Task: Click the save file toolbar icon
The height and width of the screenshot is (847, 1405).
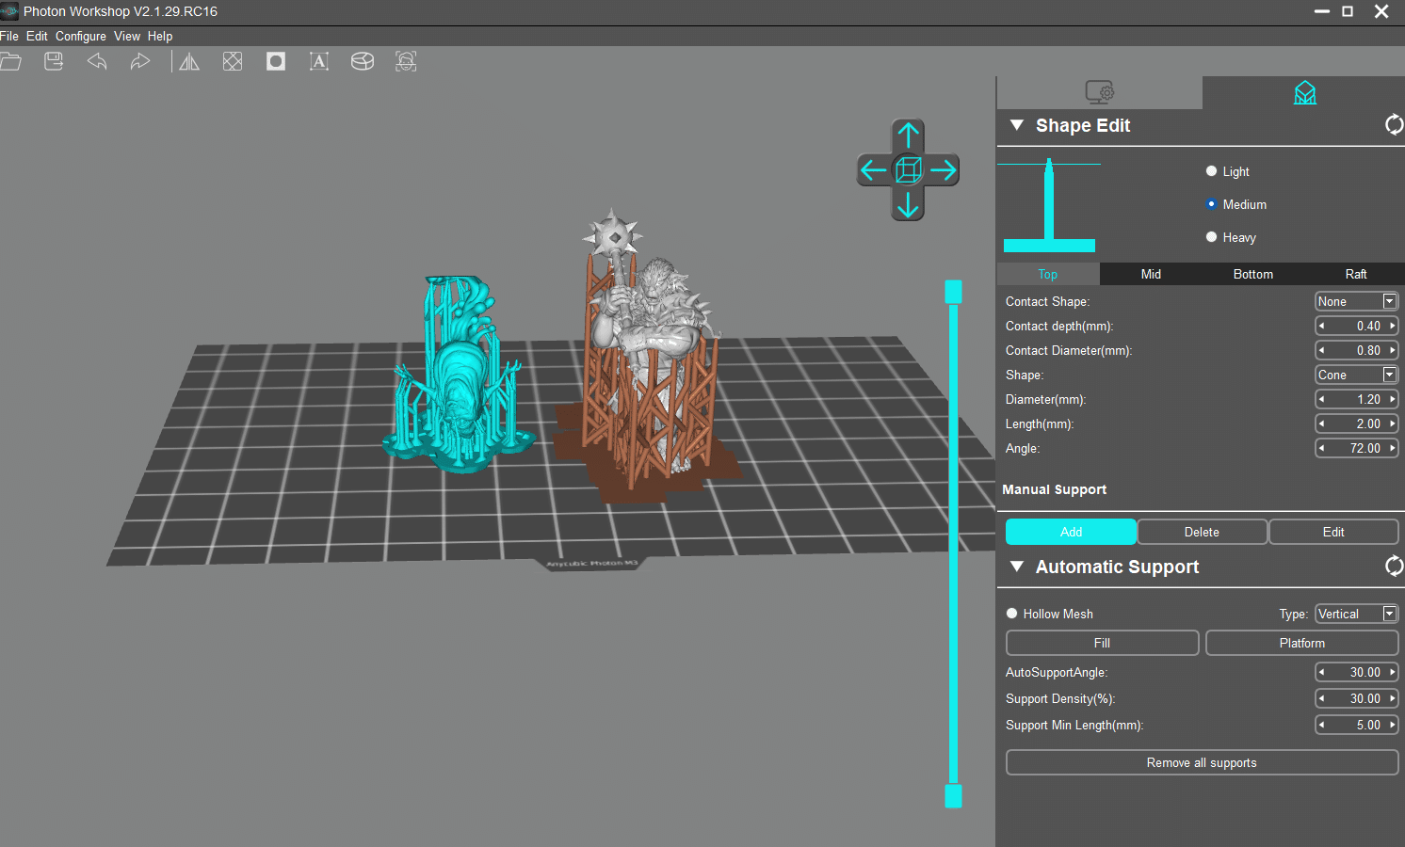Action: pos(54,62)
